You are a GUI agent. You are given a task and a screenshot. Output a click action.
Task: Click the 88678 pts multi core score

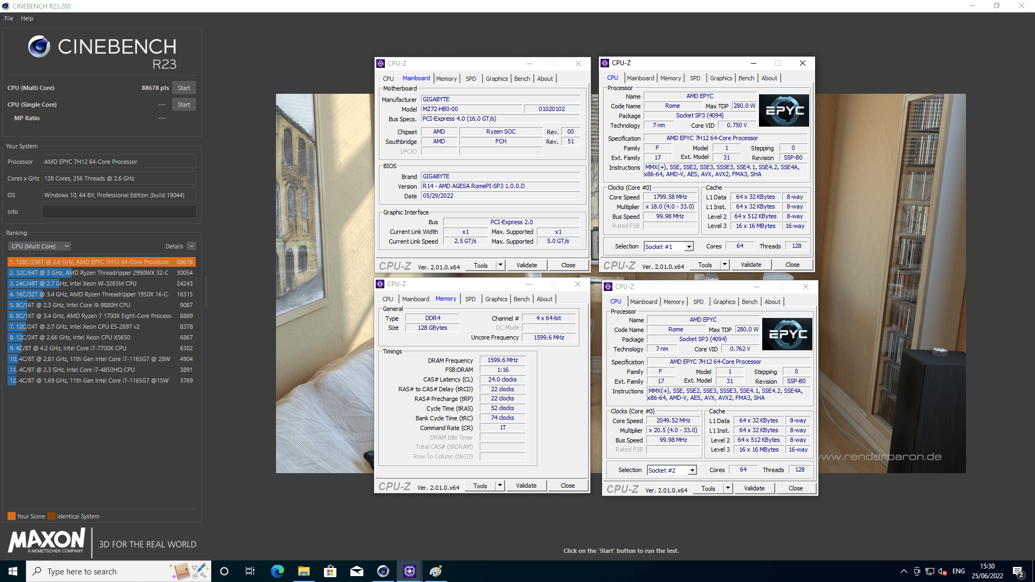[155, 88]
